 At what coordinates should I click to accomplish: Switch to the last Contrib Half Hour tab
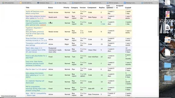pyautogui.click(x=148, y=3)
